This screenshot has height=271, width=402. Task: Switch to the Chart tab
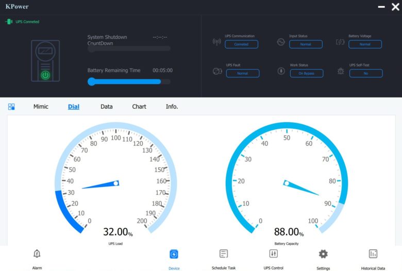point(139,107)
